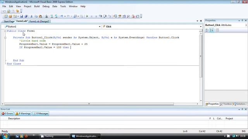Open Solution Explorer from the toolbar icon
248x139 pixels.
(115, 16)
